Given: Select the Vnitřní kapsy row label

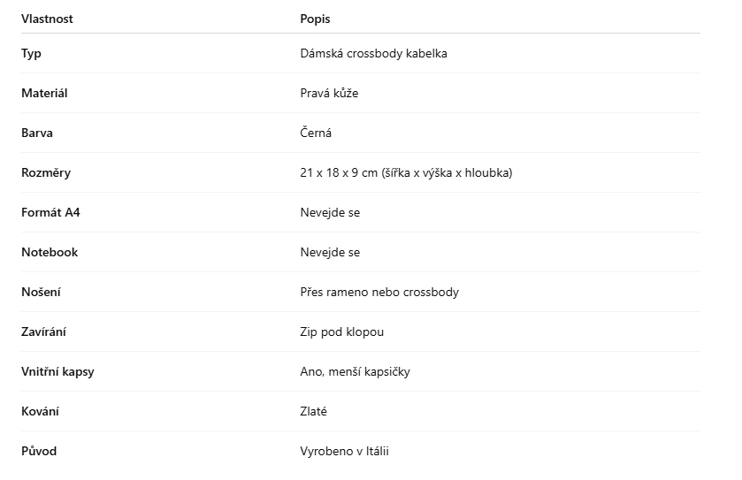Looking at the screenshot, I should click(x=57, y=371).
